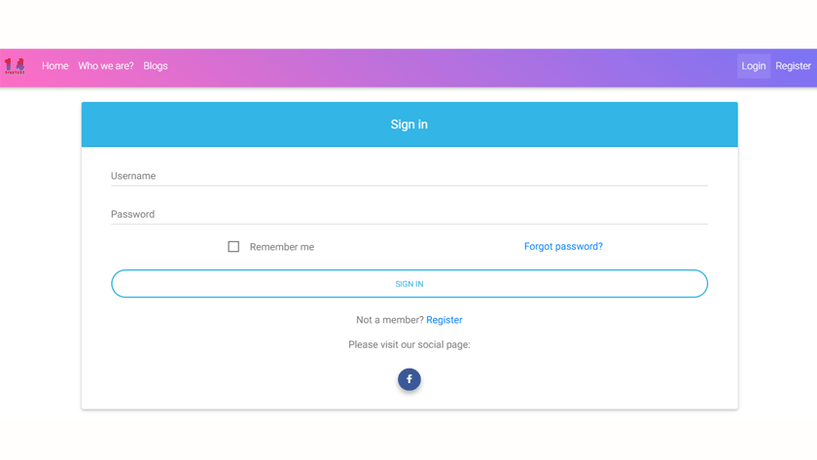Select the Login item in the navbar
The height and width of the screenshot is (460, 817).
point(753,66)
